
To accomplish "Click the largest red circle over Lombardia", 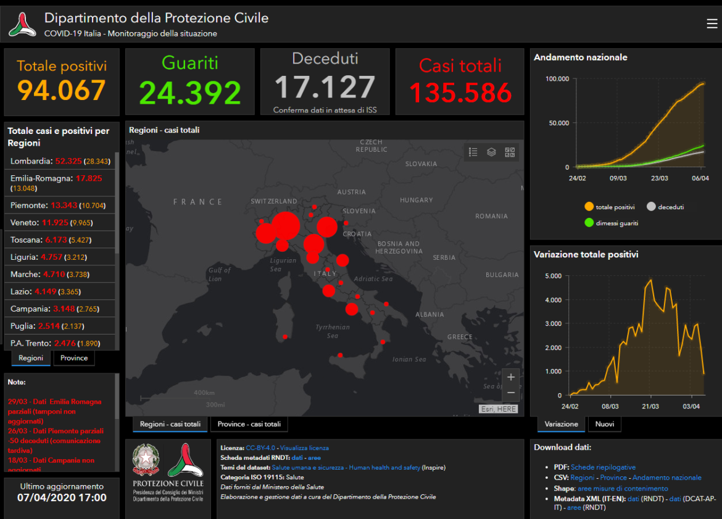I will [x=285, y=225].
